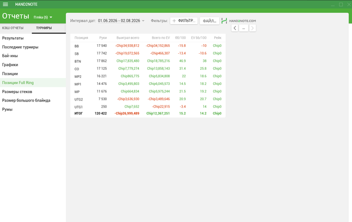Viewport: 352px width, 222px height.
Task: Click the Hand2Note logo icon
Action: pyautogui.click(x=224, y=21)
